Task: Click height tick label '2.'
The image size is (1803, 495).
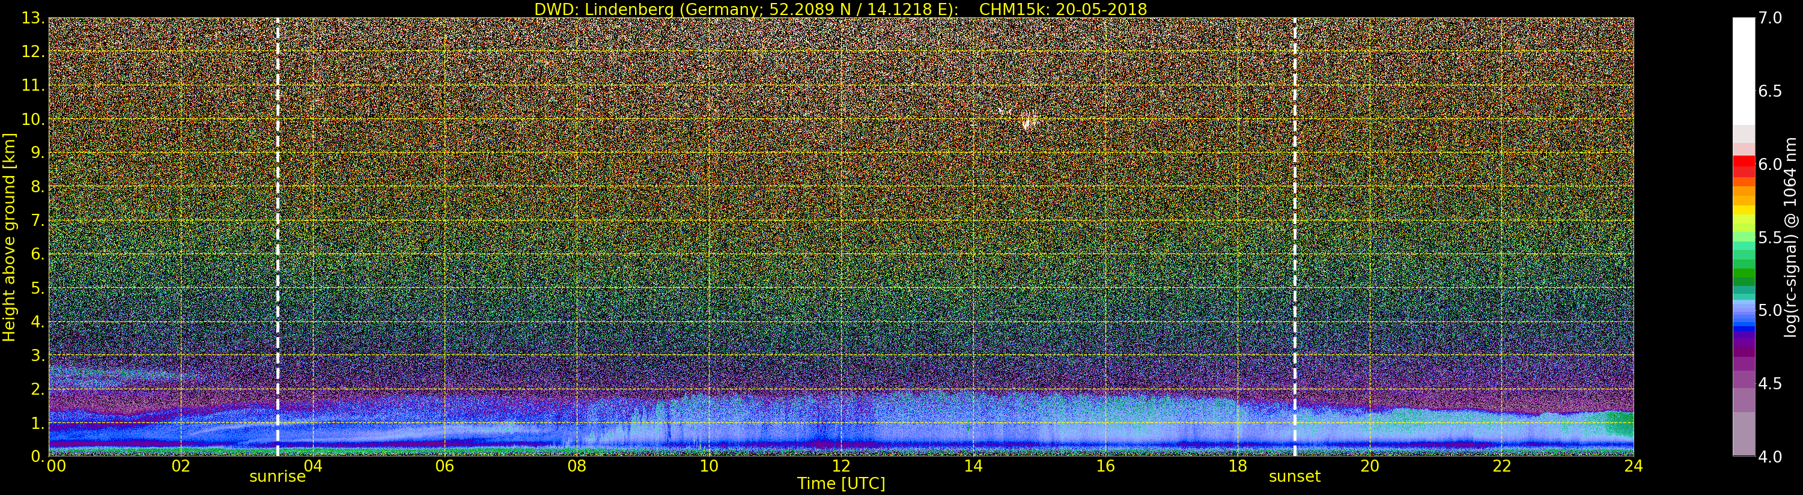Action: pyautogui.click(x=37, y=389)
